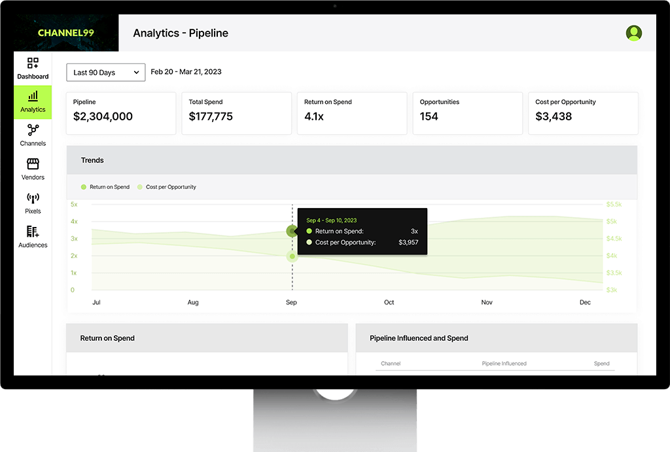Sort by the Pipeline Influenced column header

(504, 364)
